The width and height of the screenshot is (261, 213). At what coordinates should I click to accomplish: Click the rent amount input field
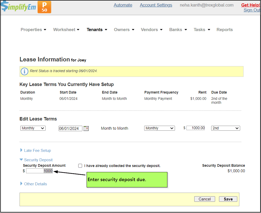(x=196, y=128)
